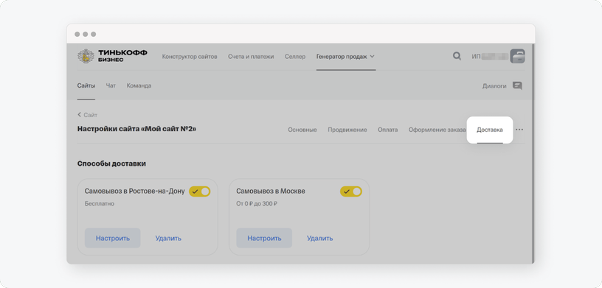Click the От 0 ₽ до 300 ₽ text

click(257, 203)
